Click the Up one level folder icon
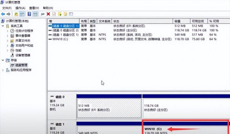The height and width of the screenshot is (134, 230). pyautogui.click(x=16, y=14)
